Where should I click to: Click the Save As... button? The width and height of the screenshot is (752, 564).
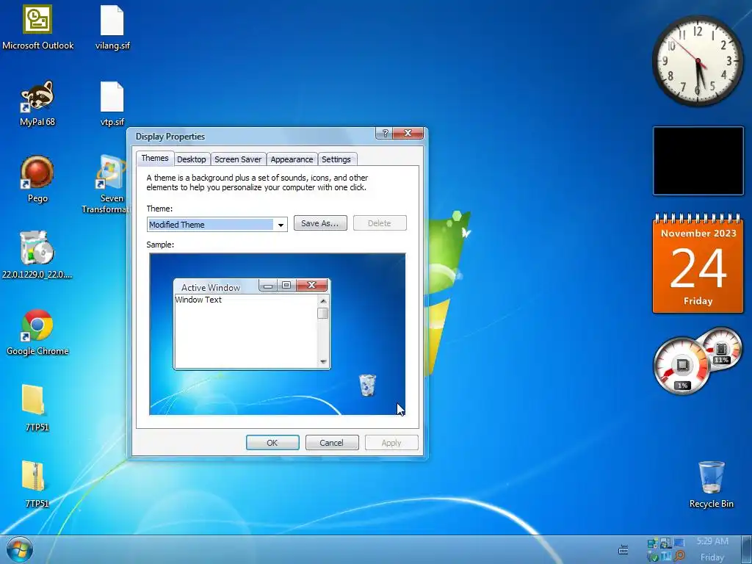(x=320, y=223)
